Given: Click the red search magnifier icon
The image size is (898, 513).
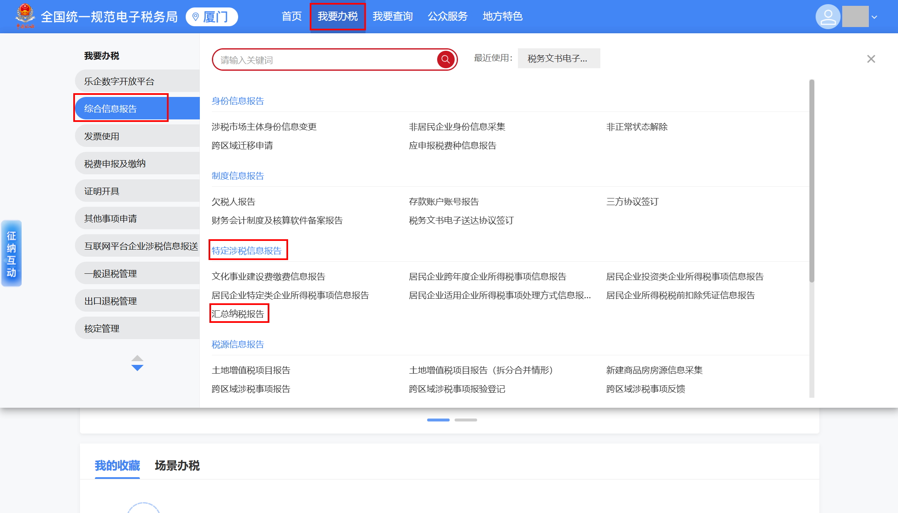Looking at the screenshot, I should [x=445, y=59].
